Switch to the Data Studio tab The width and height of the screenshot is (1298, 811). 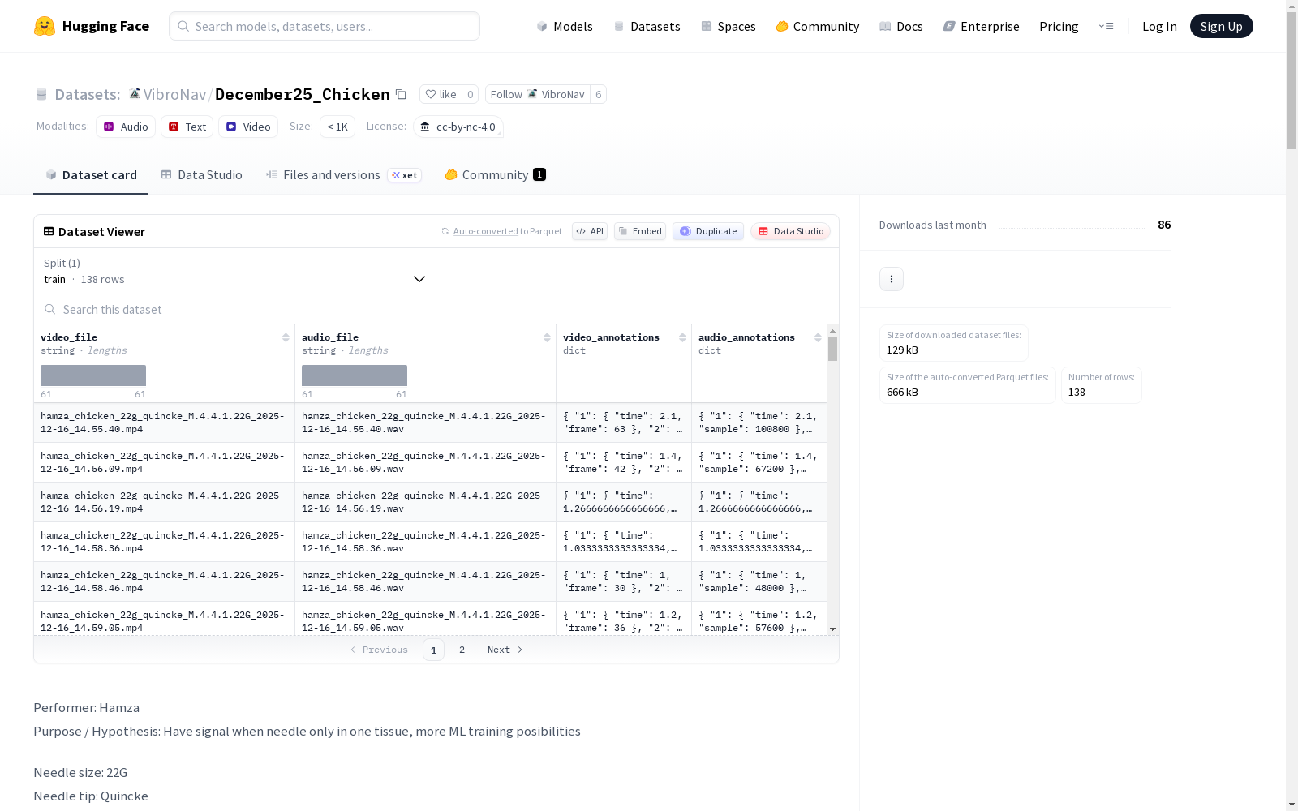pos(201,175)
